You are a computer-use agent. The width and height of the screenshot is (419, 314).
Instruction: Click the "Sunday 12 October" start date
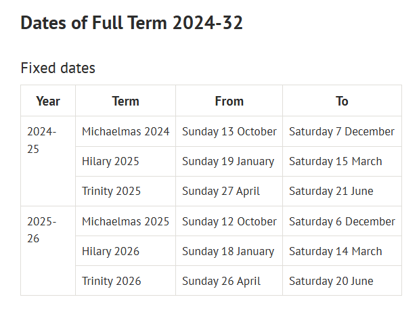click(x=229, y=221)
